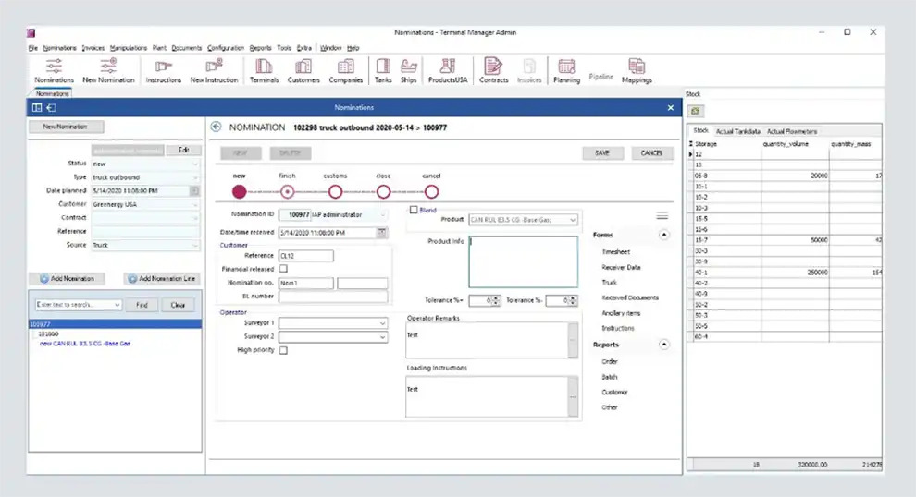Select the 'new' workflow step circle
The height and width of the screenshot is (497, 916).
[x=240, y=191]
